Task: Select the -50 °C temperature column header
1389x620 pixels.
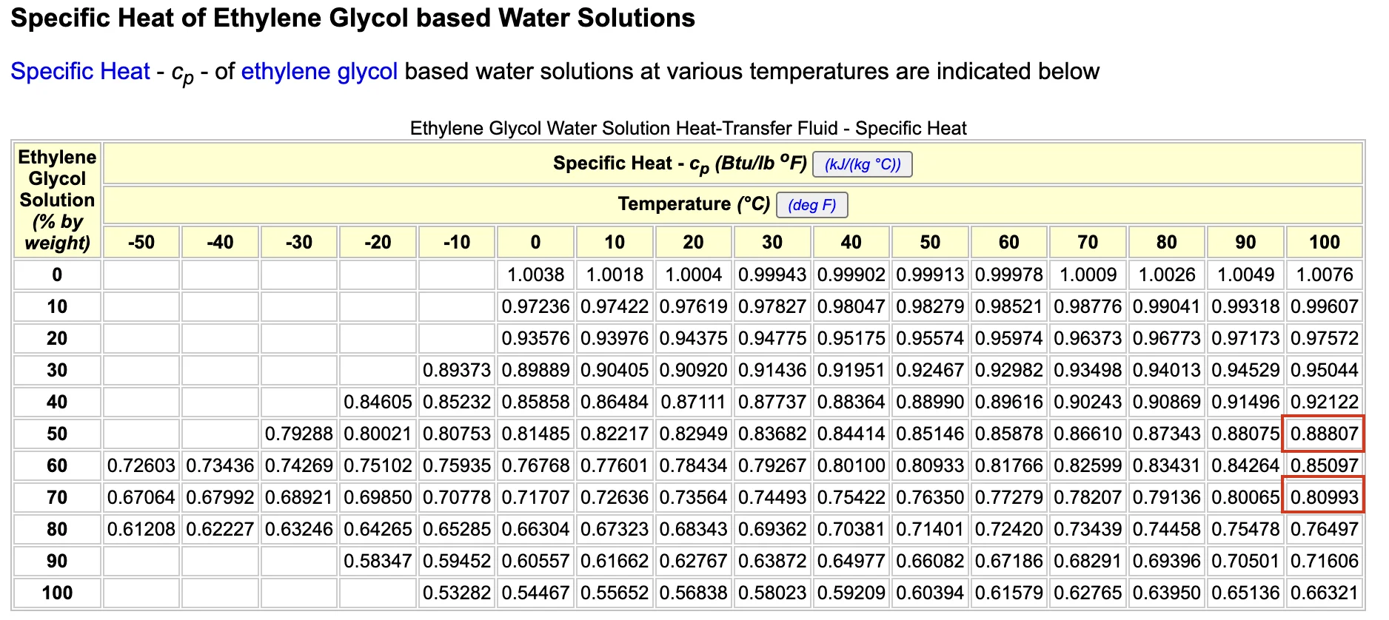Action: click(x=141, y=243)
